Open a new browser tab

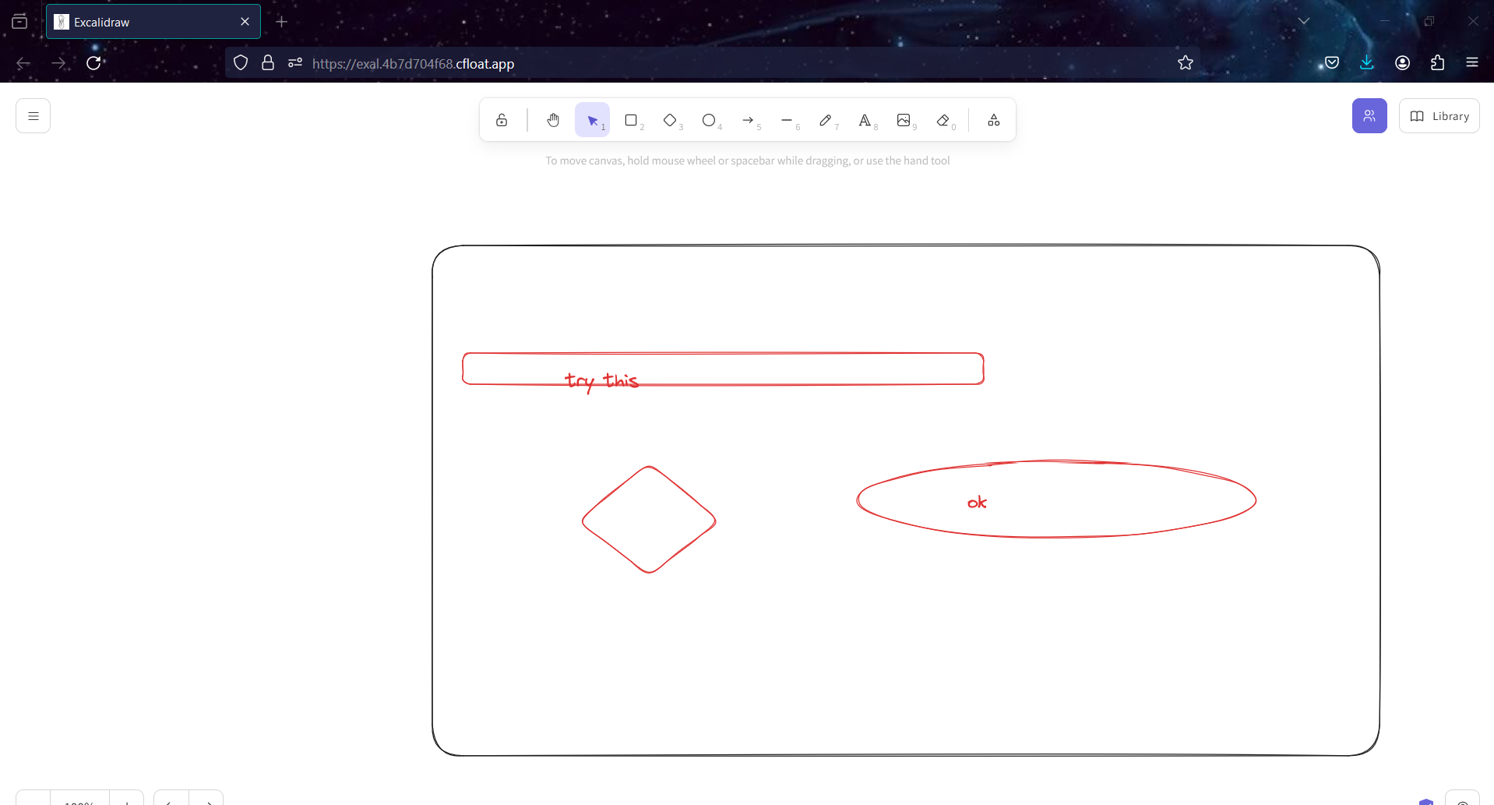(x=282, y=22)
